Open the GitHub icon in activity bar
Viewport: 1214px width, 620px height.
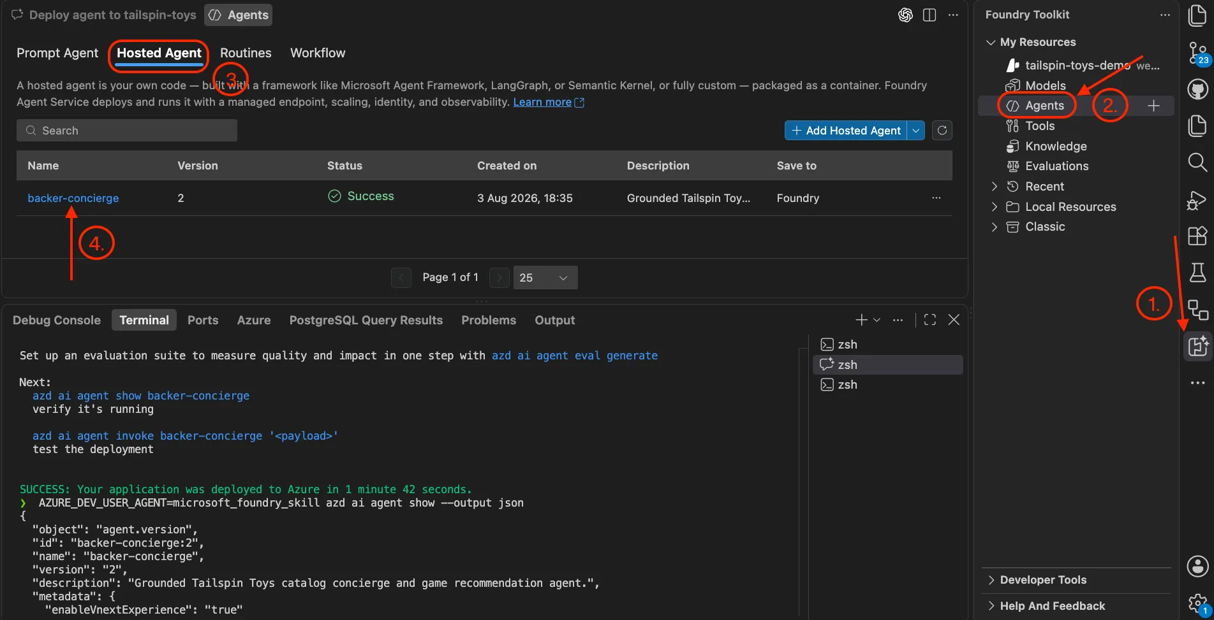tap(1197, 89)
